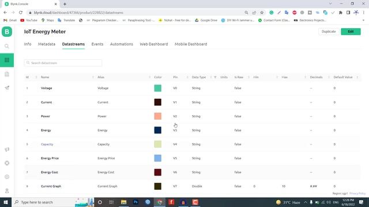Click the Voltage teal color swatch
Image resolution: width=369 pixels, height=207 pixels.
(157, 88)
